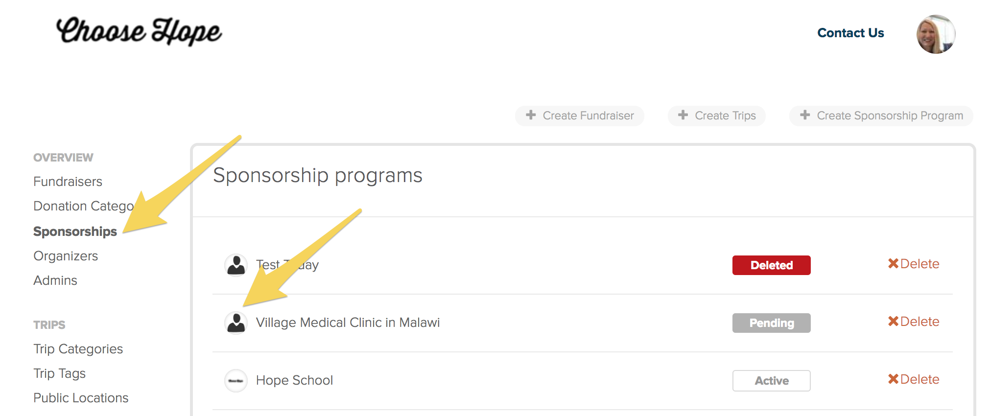Click the plus icon on Create Fundraiser
The height and width of the screenshot is (416, 989).
pos(531,116)
